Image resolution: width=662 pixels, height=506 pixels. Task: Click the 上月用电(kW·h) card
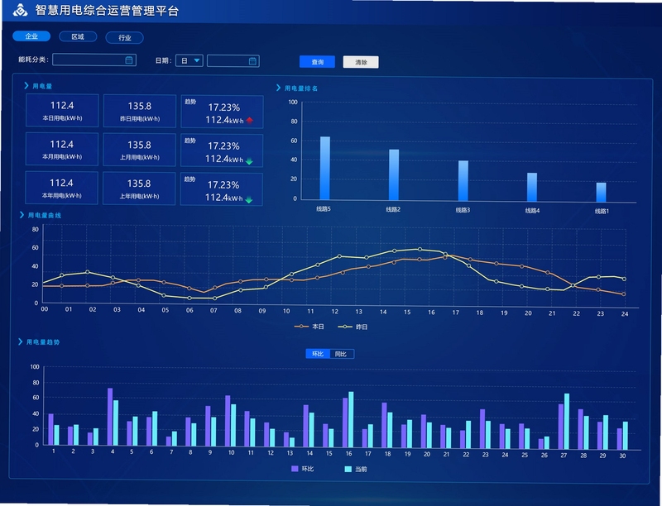[x=139, y=150]
